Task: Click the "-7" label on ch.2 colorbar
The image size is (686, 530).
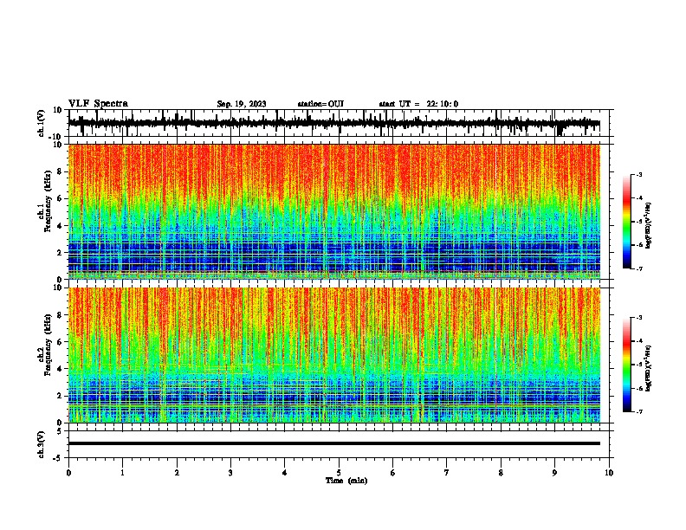Action: (638, 411)
